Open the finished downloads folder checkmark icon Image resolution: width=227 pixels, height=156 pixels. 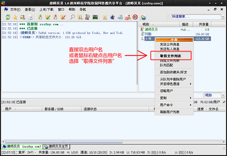tap(48, 17)
